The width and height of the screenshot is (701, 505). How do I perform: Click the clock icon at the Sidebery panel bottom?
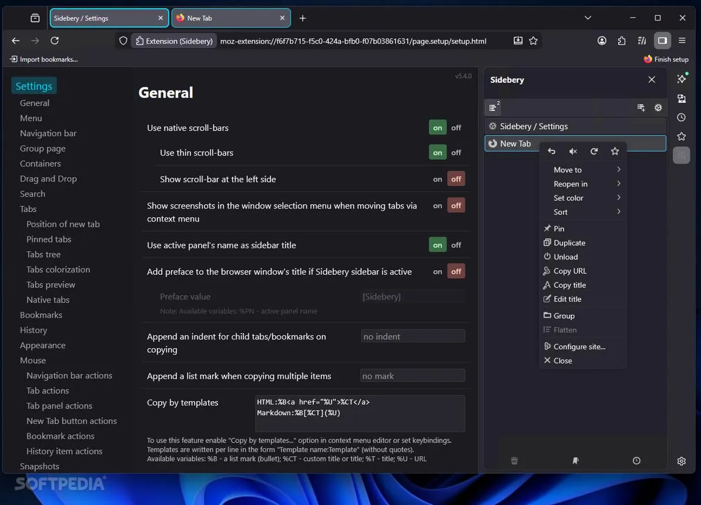pyautogui.click(x=636, y=461)
